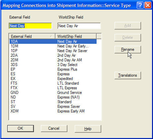Open the Translations dialog button
153x139 pixels.
[x=128, y=75]
